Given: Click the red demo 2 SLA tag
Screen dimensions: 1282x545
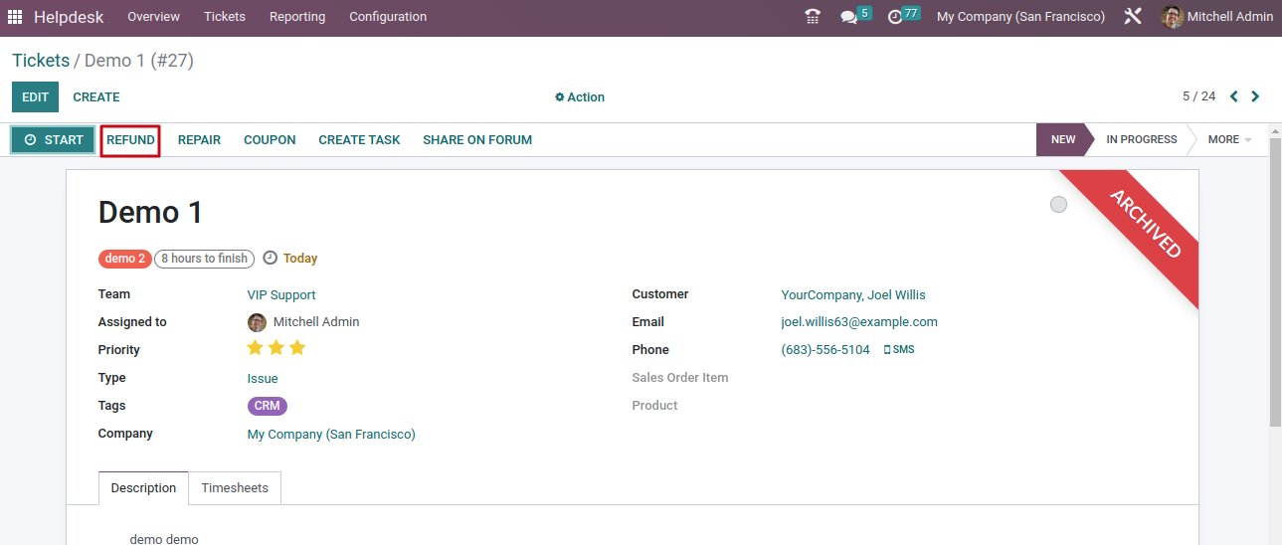Looking at the screenshot, I should 124,259.
